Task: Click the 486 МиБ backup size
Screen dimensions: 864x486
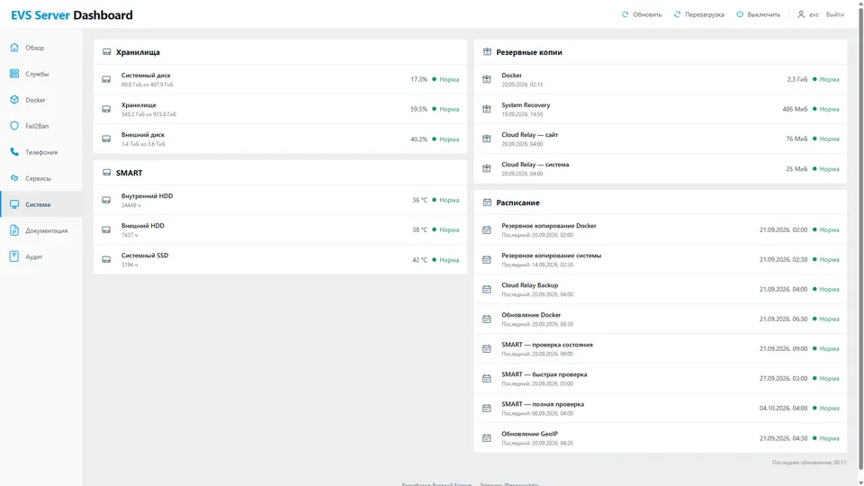Action: [795, 109]
